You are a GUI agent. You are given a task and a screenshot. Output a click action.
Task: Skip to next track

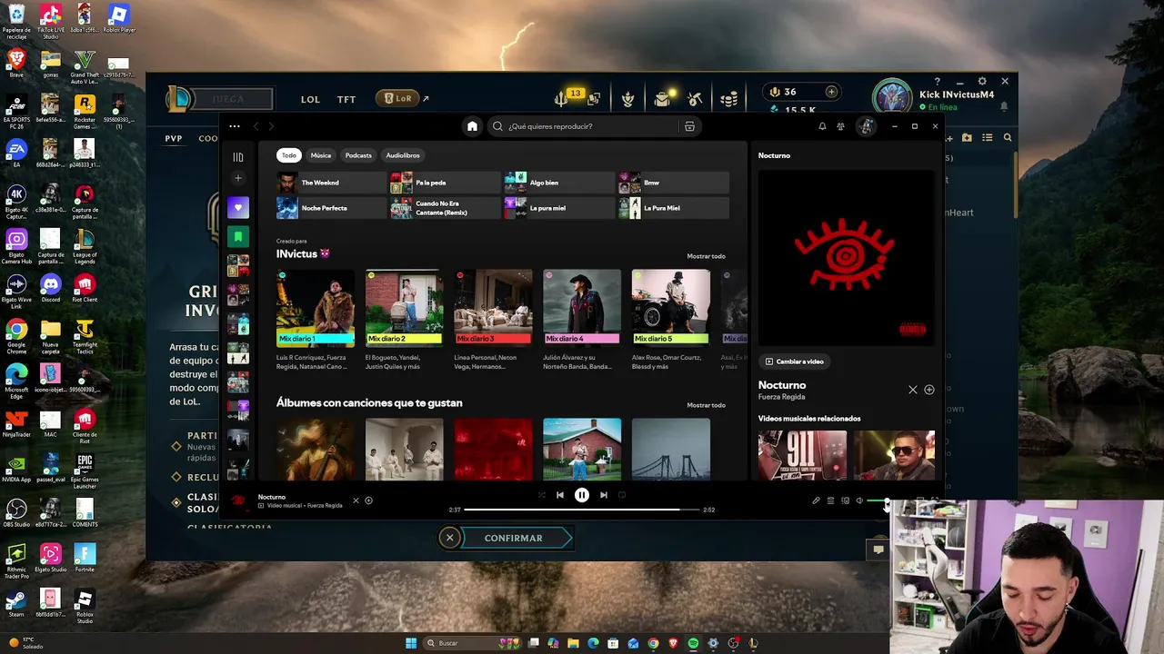604,495
